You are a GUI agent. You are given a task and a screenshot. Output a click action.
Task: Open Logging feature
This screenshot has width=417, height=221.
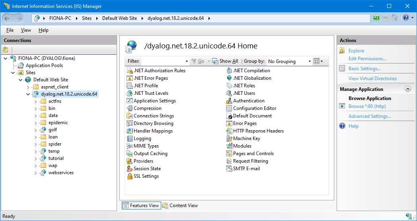(x=139, y=138)
